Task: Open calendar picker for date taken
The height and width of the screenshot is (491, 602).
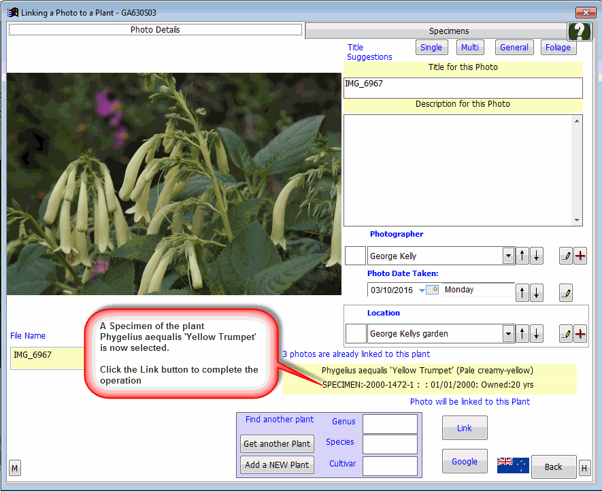Action: (x=433, y=290)
